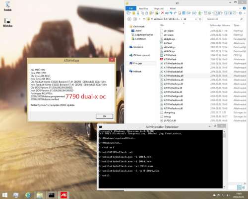Open Explorer help via blue question icon
Image resolution: width=248 pixels, height=199 pixels.
tap(244, 8)
